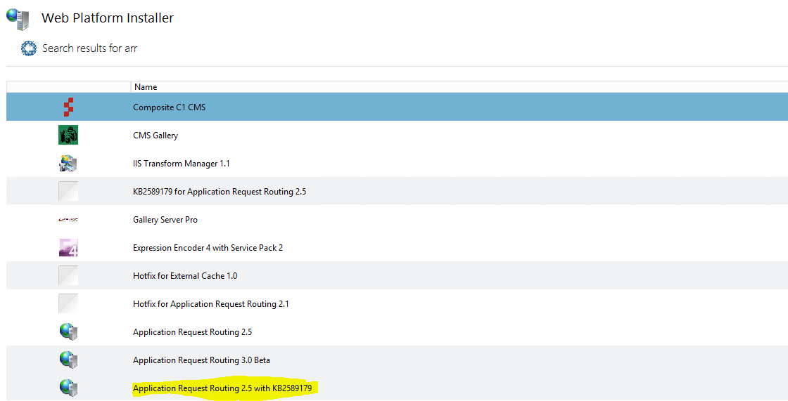Select KB2589179 for Application Request Routing 2.5
Screen dimensions: 788x401
click(x=220, y=192)
